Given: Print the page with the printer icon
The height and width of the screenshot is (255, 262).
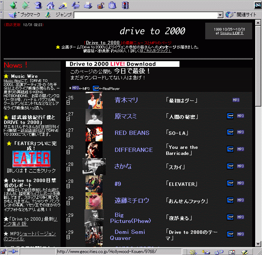Looking at the screenshot, I should click(88, 6).
